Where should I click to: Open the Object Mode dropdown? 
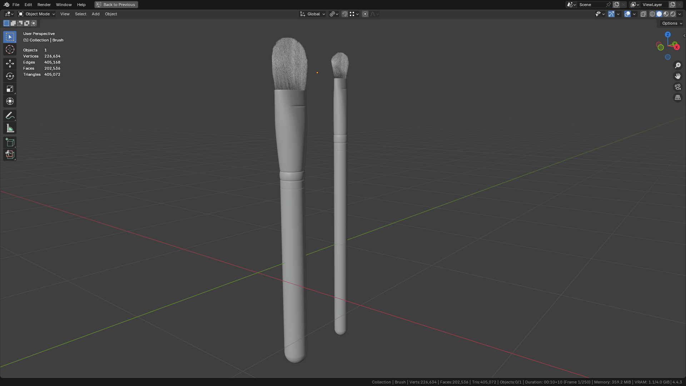pos(37,14)
